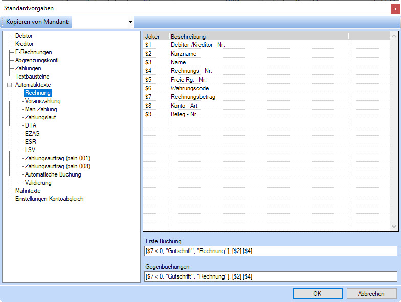Click the Abbrechen button
Image resolution: width=401 pixels, height=302 pixels.
coord(371,294)
